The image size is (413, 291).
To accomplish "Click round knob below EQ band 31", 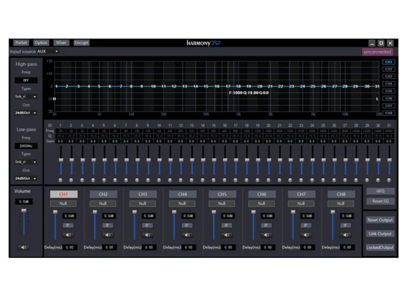I will 389,180.
